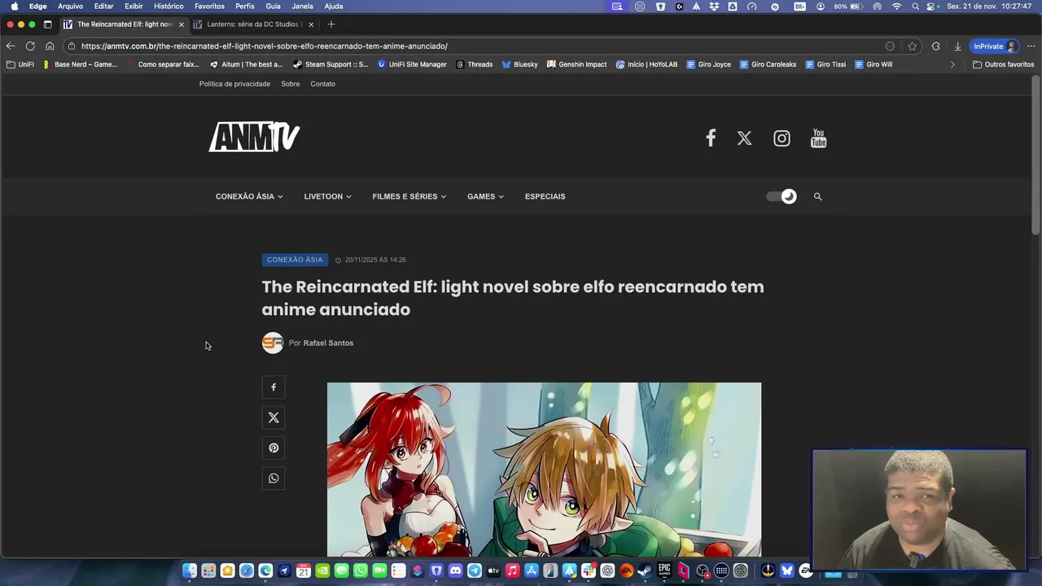Open the Favoritos menu
Image resolution: width=1042 pixels, height=586 pixels.
(x=209, y=6)
